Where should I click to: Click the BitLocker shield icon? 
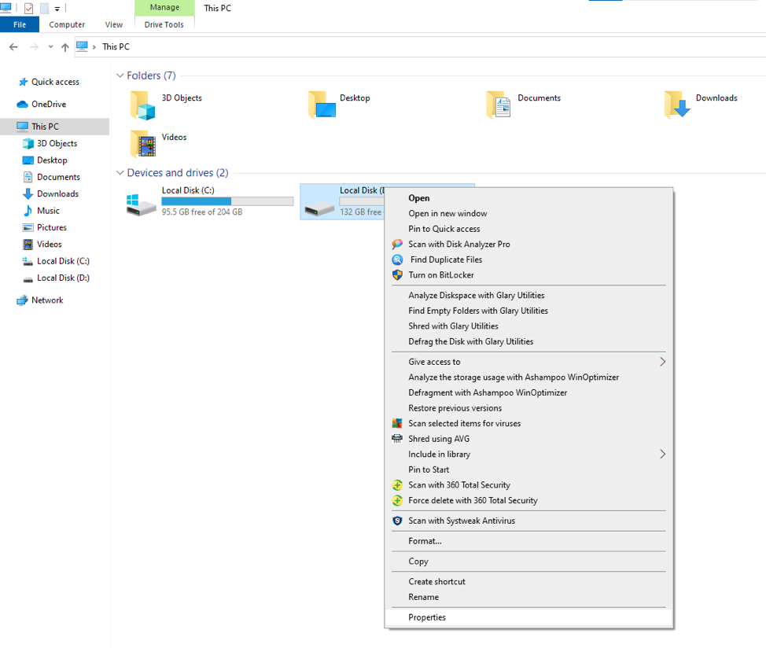(397, 275)
